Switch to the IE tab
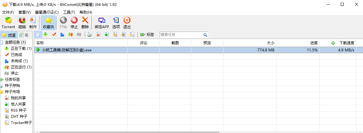Screen dimensions: 363x133 point(24,35)
